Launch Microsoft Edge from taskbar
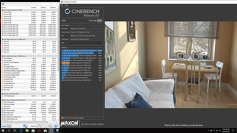The width and height of the screenshot is (237, 133). 21,131
